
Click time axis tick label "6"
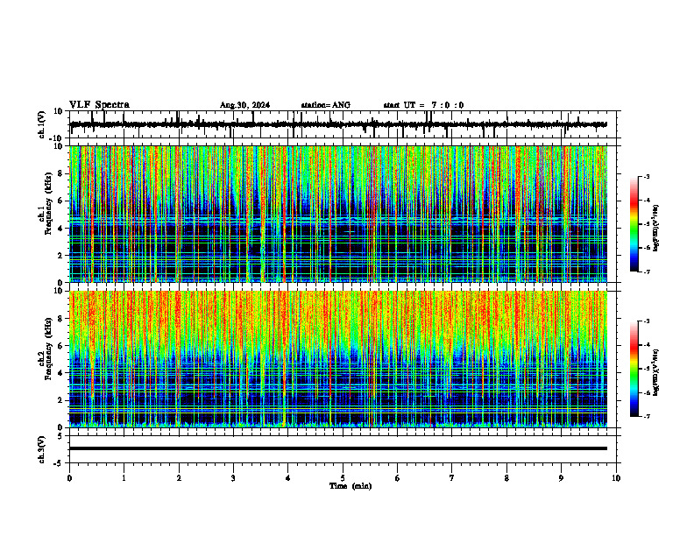click(398, 478)
